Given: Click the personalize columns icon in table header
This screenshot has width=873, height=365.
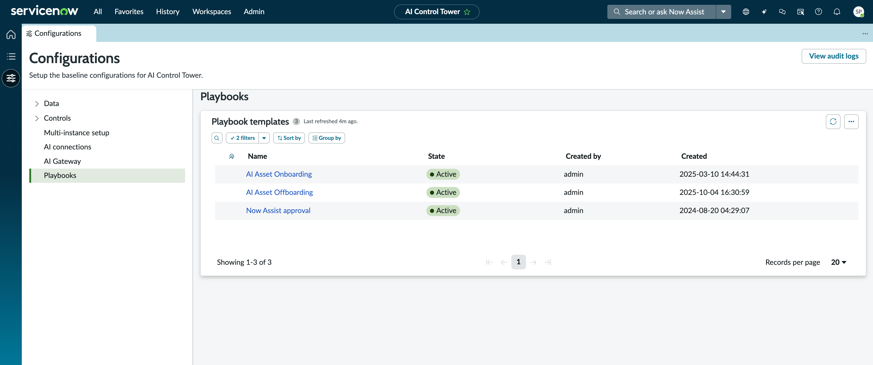Looking at the screenshot, I should [x=232, y=157].
